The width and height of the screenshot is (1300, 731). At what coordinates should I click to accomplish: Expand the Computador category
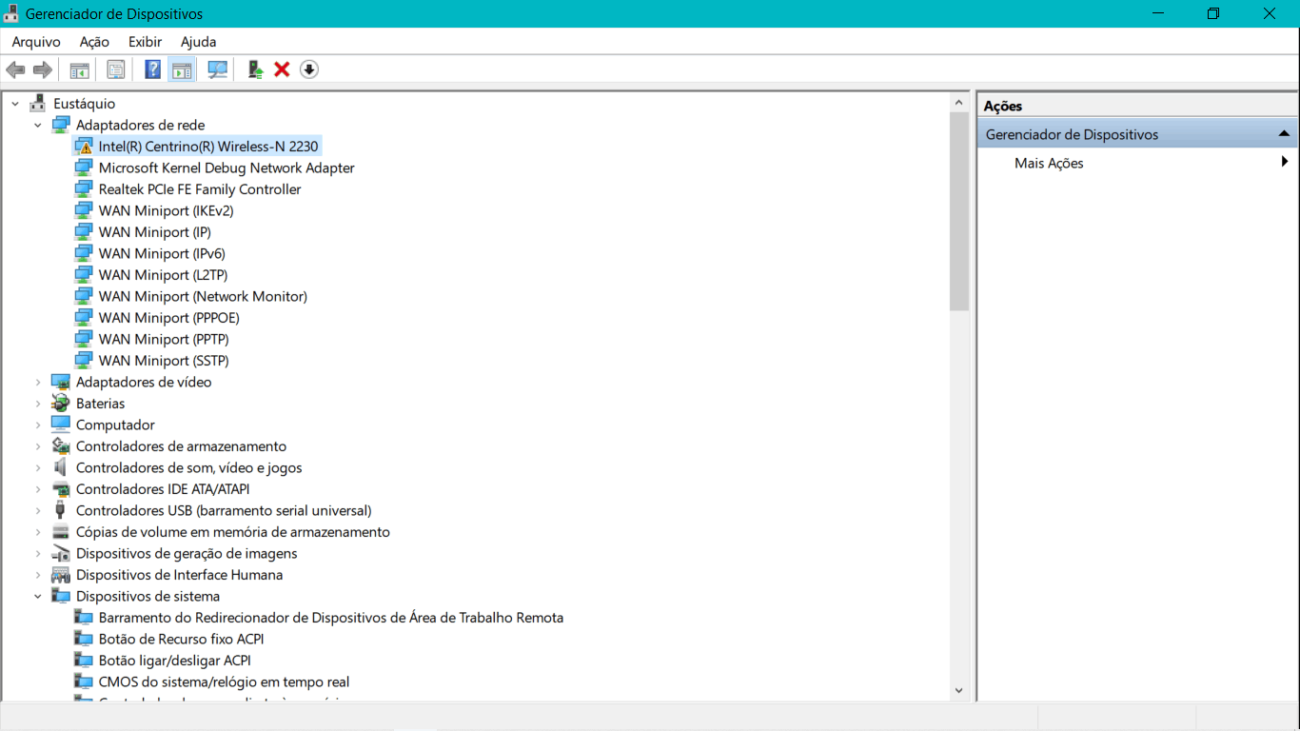(x=38, y=425)
